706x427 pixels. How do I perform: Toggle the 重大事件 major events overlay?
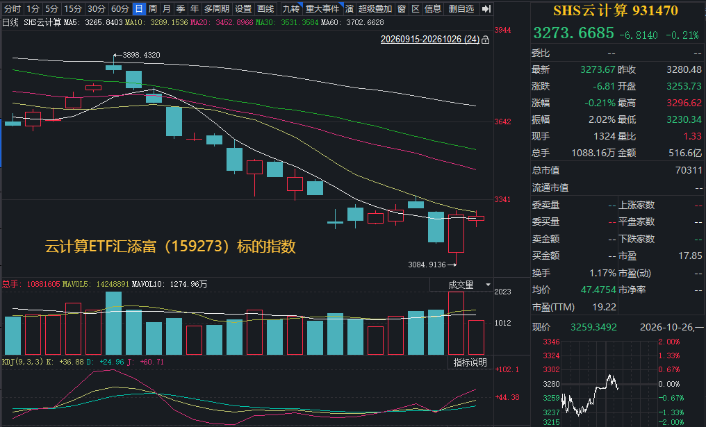click(x=322, y=8)
